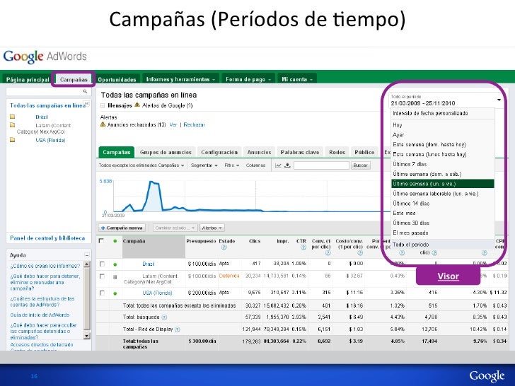Open Todas las campañas en línea link
The image size is (515, 386).
47,105
